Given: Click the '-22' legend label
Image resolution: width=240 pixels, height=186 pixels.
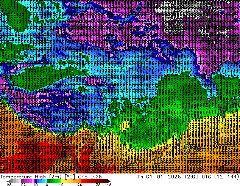Looking at the screenshot, I should tap(22, 184).
